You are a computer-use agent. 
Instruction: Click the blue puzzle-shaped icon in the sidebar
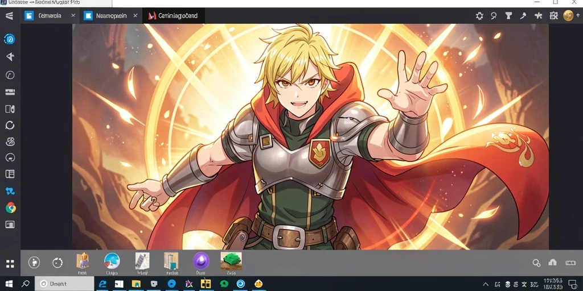[10, 191]
